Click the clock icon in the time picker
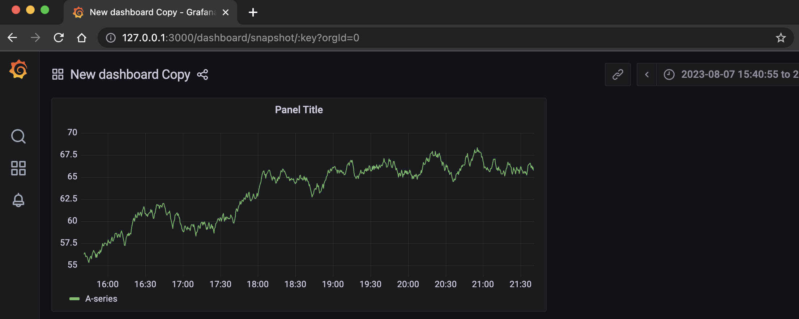 click(669, 74)
